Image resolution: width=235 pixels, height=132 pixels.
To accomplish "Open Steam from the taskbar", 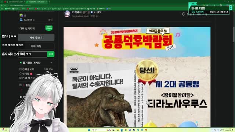I will [x=134, y=130].
